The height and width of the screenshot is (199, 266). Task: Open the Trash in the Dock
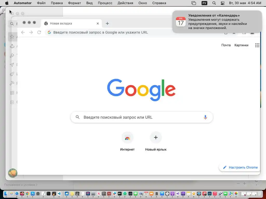(x=260, y=194)
